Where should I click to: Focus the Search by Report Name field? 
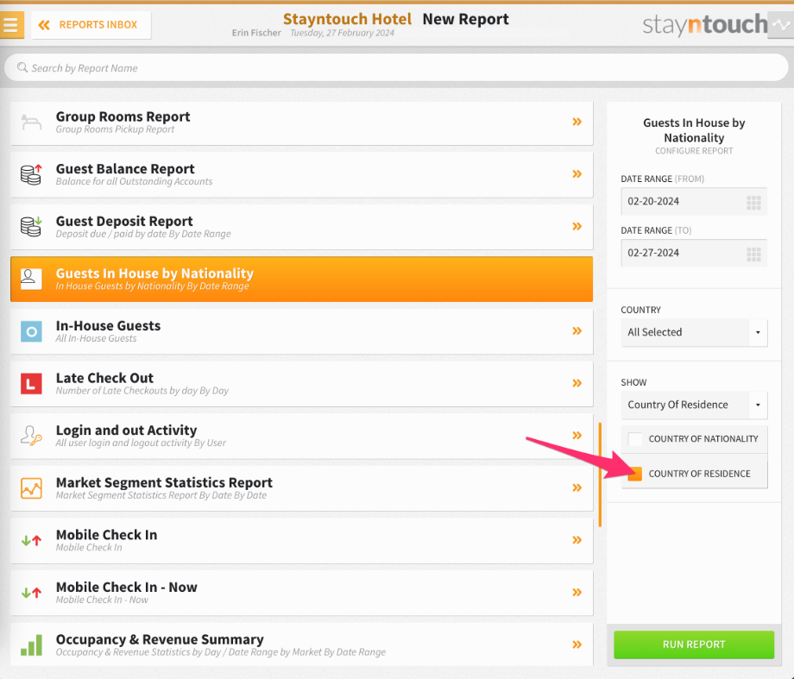point(396,68)
